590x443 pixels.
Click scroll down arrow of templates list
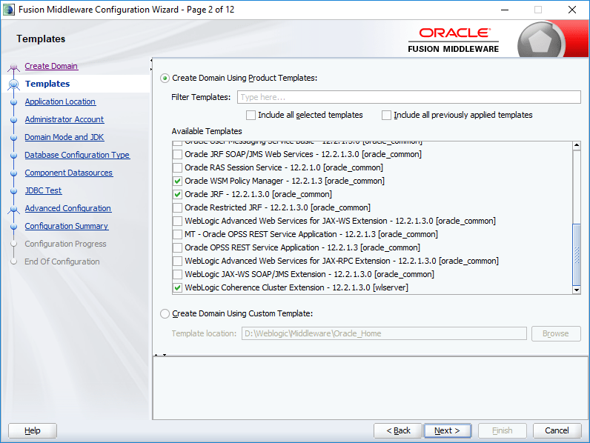click(x=577, y=290)
